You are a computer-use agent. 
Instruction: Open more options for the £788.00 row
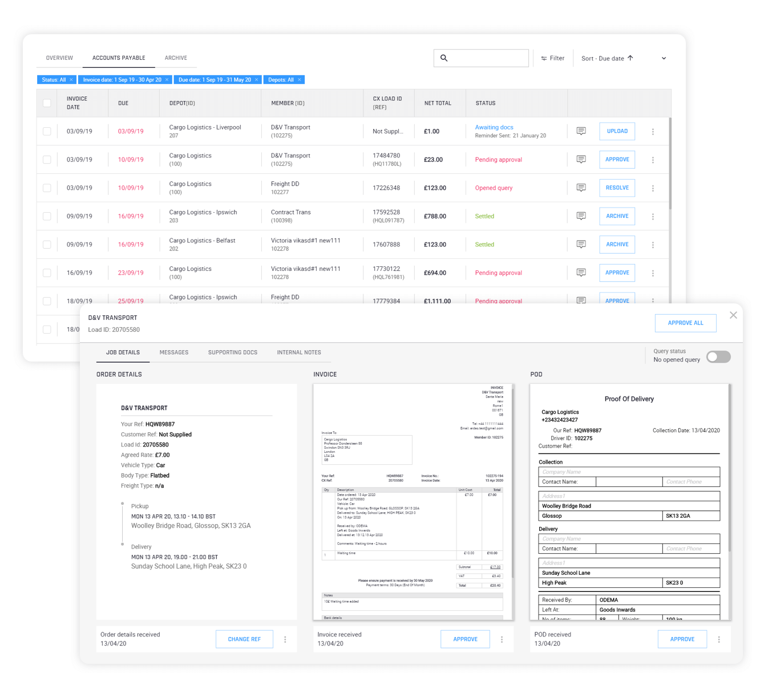coord(653,217)
